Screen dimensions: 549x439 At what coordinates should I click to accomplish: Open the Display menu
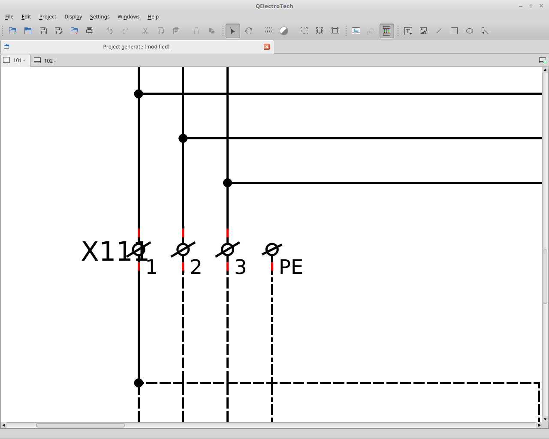pyautogui.click(x=73, y=17)
